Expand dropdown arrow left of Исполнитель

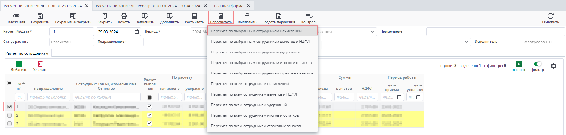466,42
